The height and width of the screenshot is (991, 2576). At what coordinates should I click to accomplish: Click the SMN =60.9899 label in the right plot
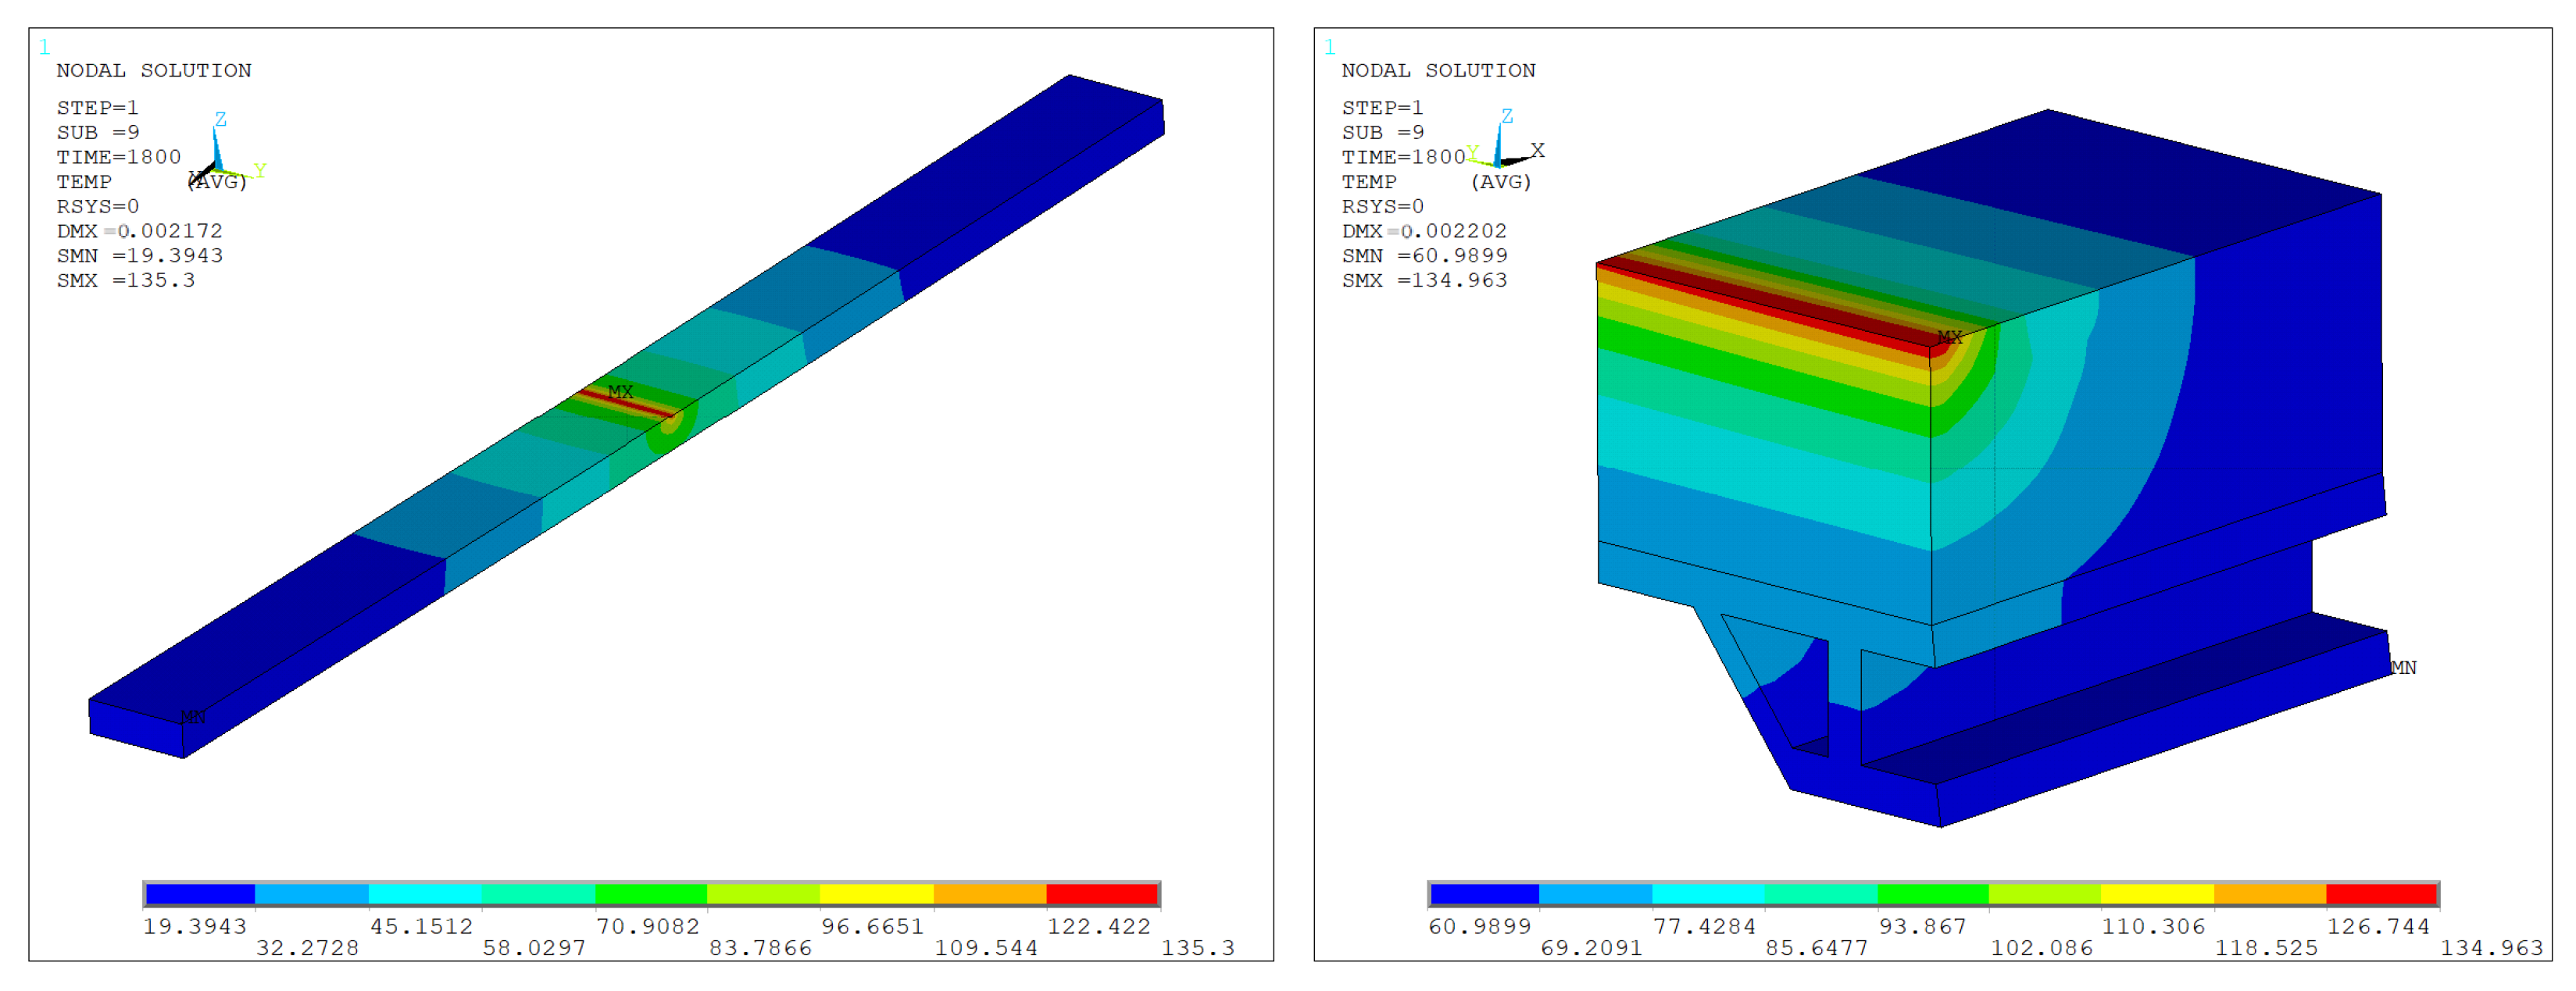click(1424, 256)
